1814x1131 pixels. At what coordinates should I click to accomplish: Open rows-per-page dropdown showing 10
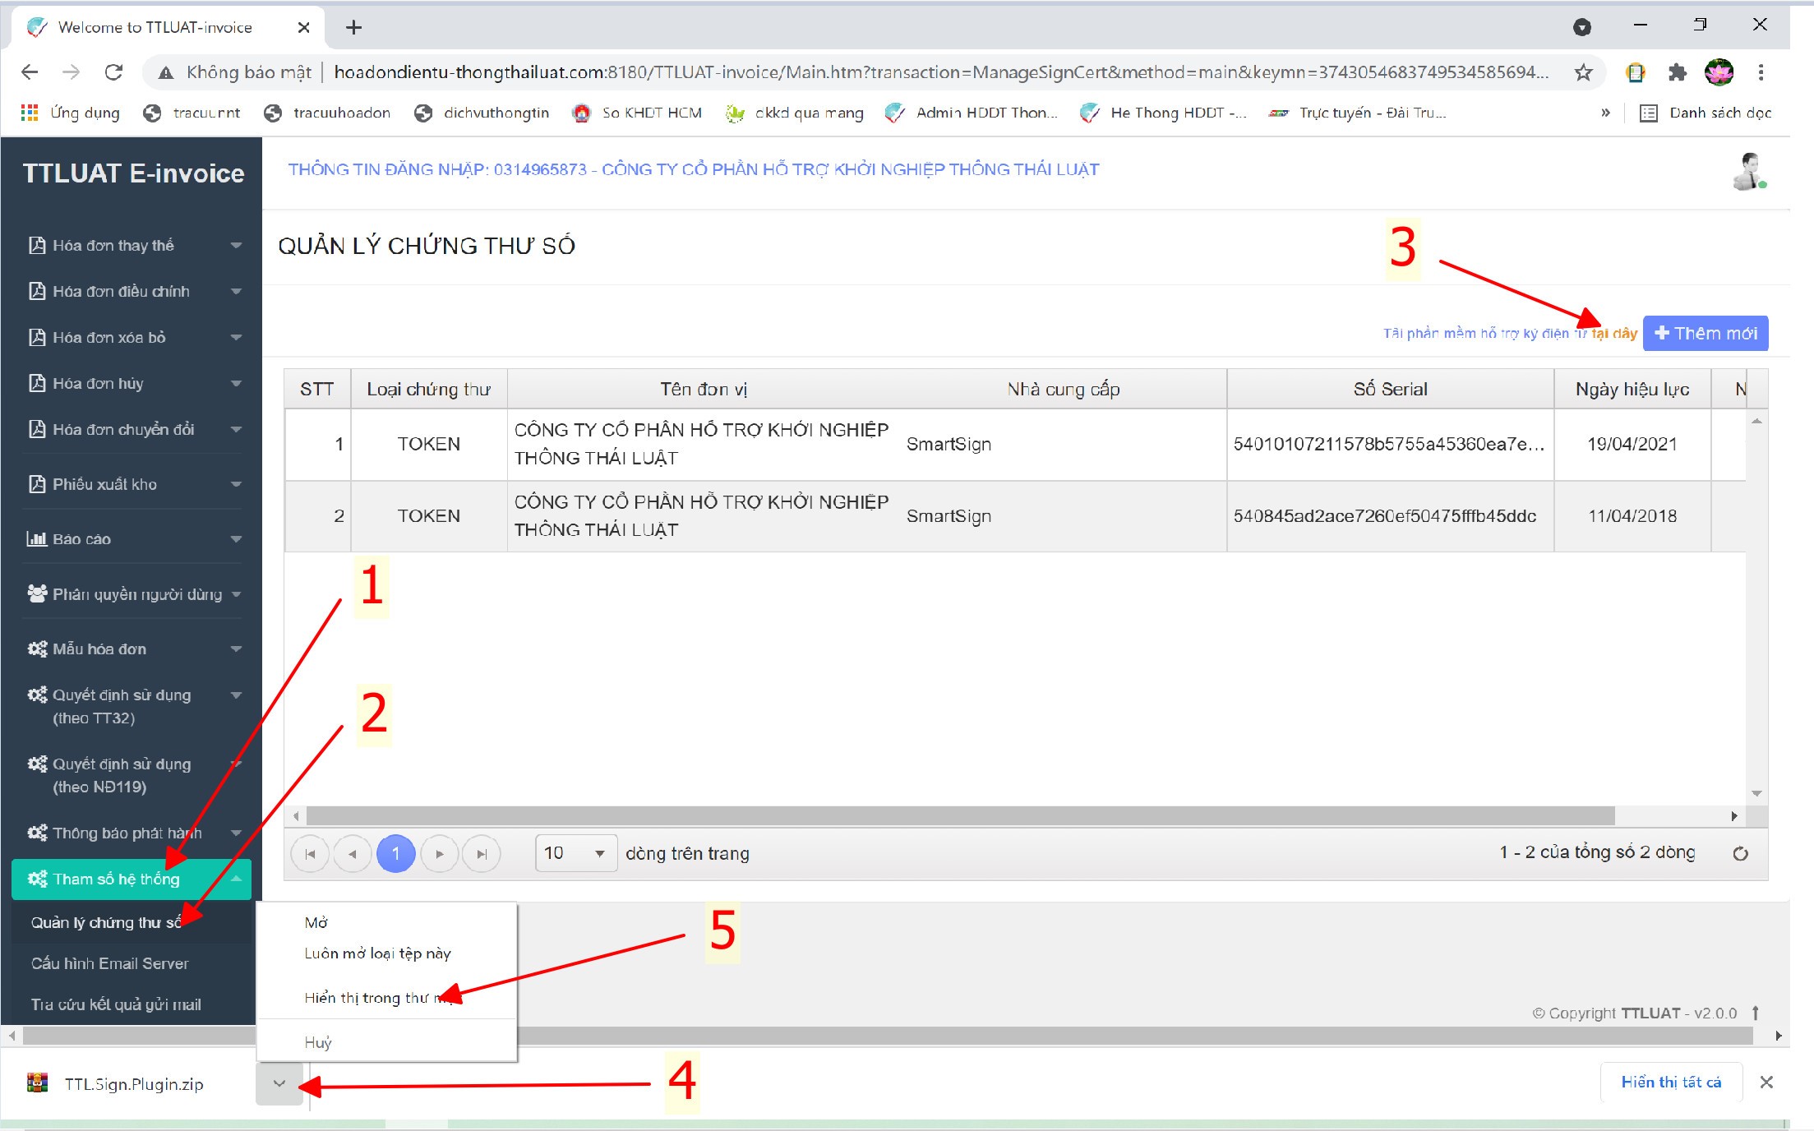[x=575, y=853]
